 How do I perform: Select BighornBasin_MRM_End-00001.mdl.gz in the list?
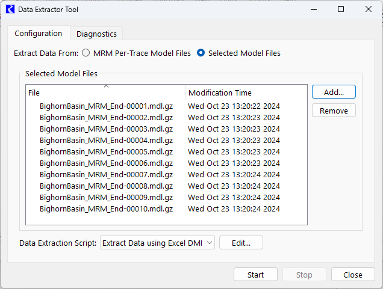click(106, 106)
